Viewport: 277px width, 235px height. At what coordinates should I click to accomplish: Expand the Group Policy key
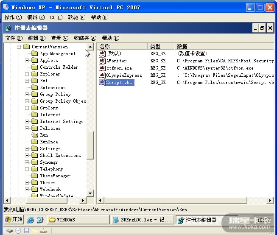(27, 94)
